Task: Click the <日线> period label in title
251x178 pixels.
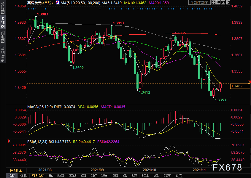Action: point(48,3)
